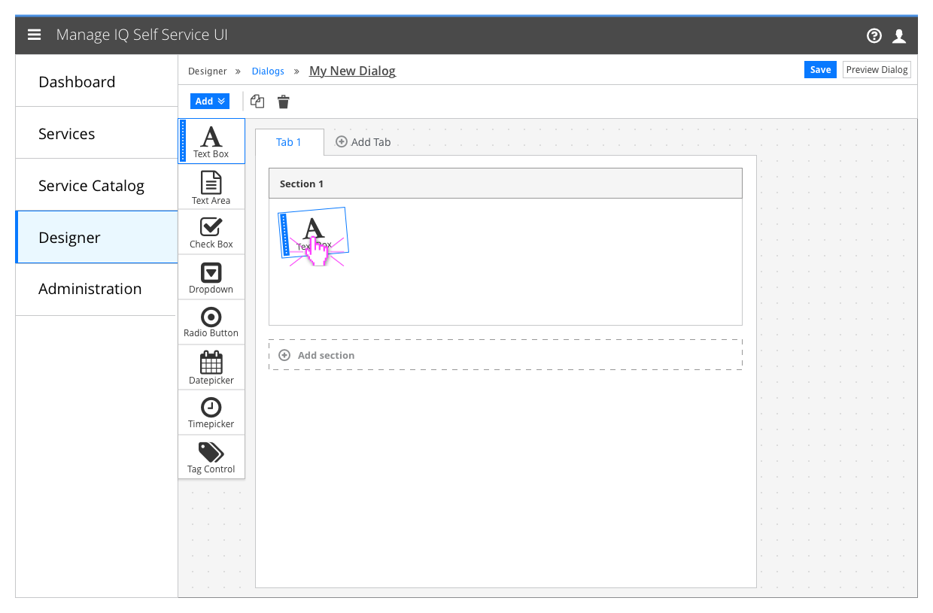
Task: Click Add Tab to create tab
Action: click(363, 142)
